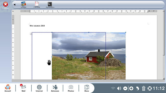Select the cottage landscape photo
Screen dimensions: 166x93
click(x=89, y=56)
